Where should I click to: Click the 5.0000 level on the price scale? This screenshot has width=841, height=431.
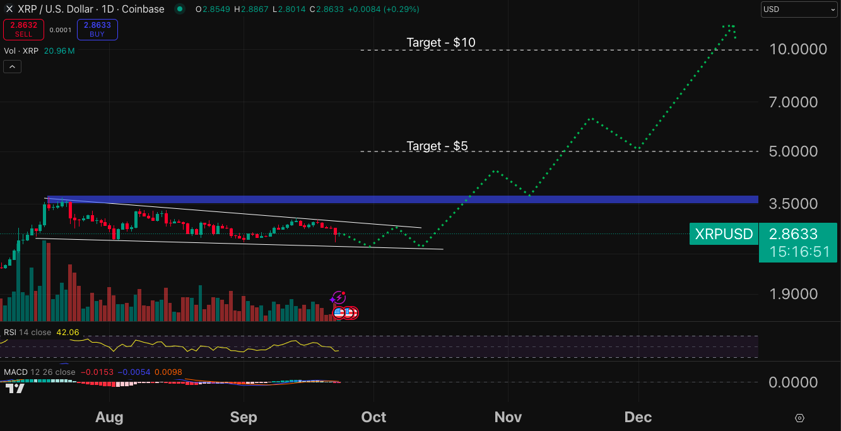coord(793,151)
